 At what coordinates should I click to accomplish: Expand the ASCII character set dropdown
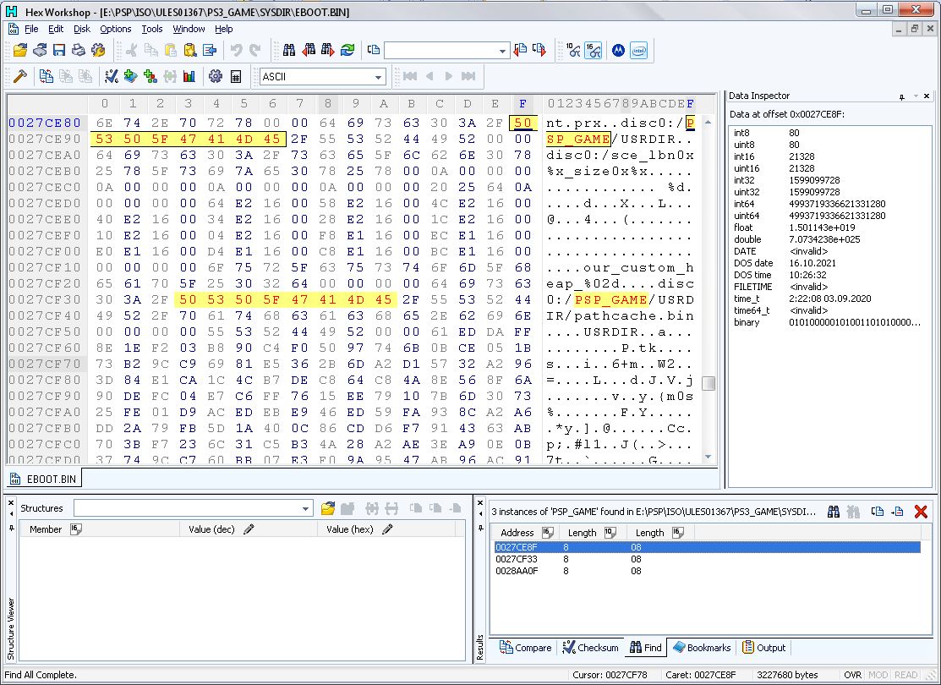(378, 77)
